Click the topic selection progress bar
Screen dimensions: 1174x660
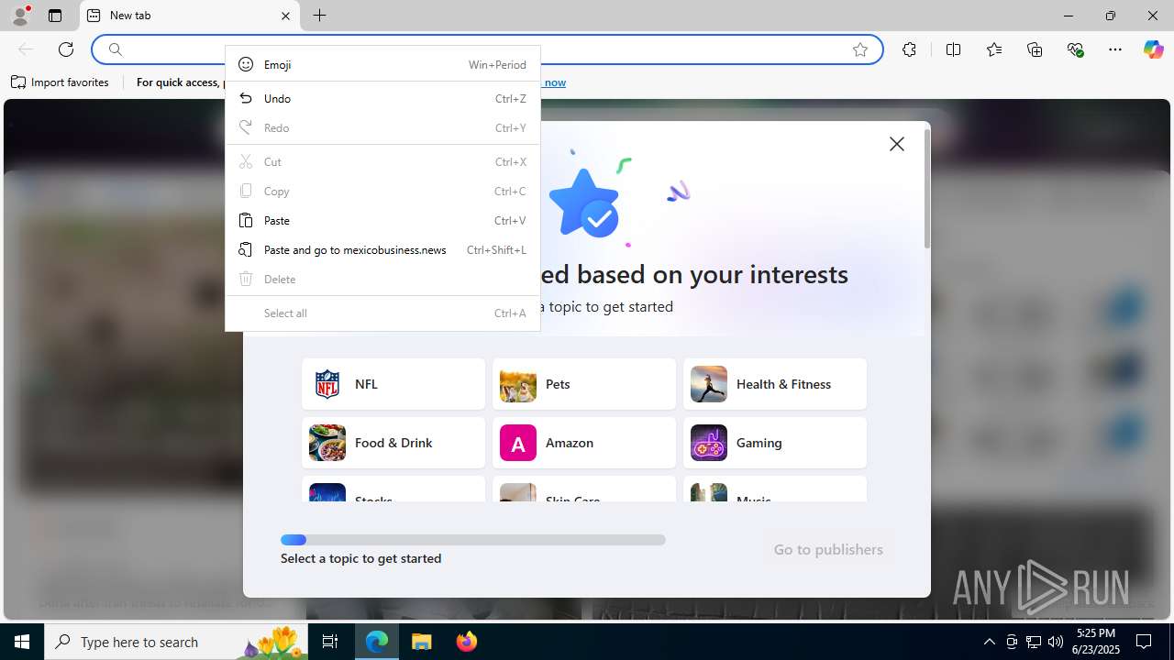tap(473, 540)
